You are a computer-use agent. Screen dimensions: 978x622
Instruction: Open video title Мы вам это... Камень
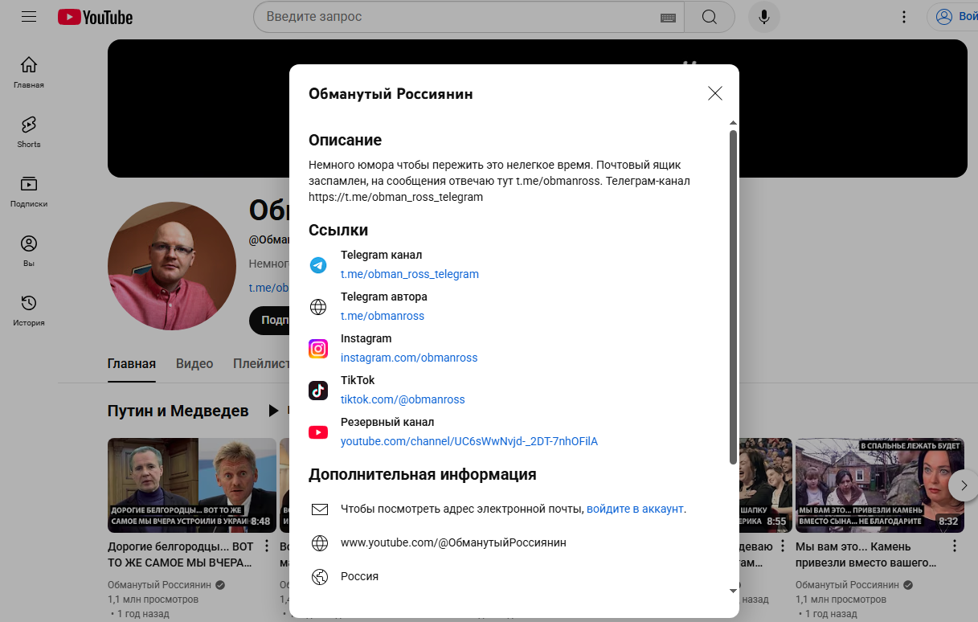866,554
